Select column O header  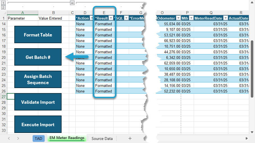(169, 13)
